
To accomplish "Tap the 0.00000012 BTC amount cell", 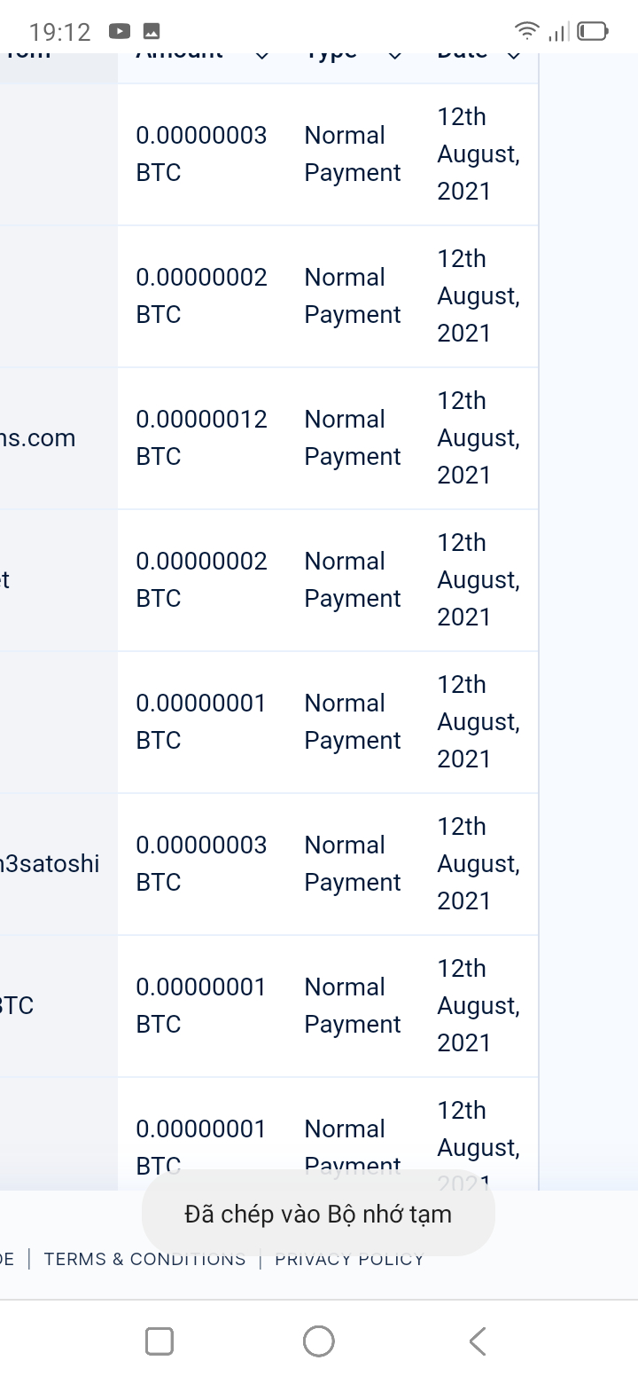I will tap(201, 437).
